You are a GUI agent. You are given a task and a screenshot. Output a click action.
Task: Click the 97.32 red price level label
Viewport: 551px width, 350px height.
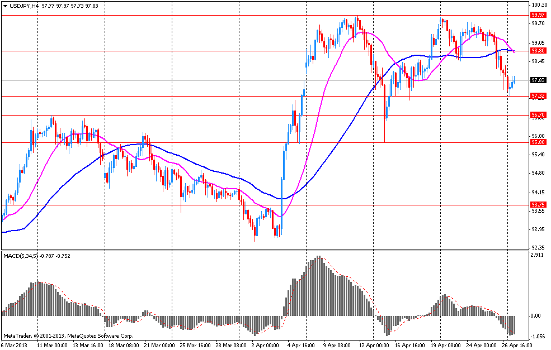[538, 96]
